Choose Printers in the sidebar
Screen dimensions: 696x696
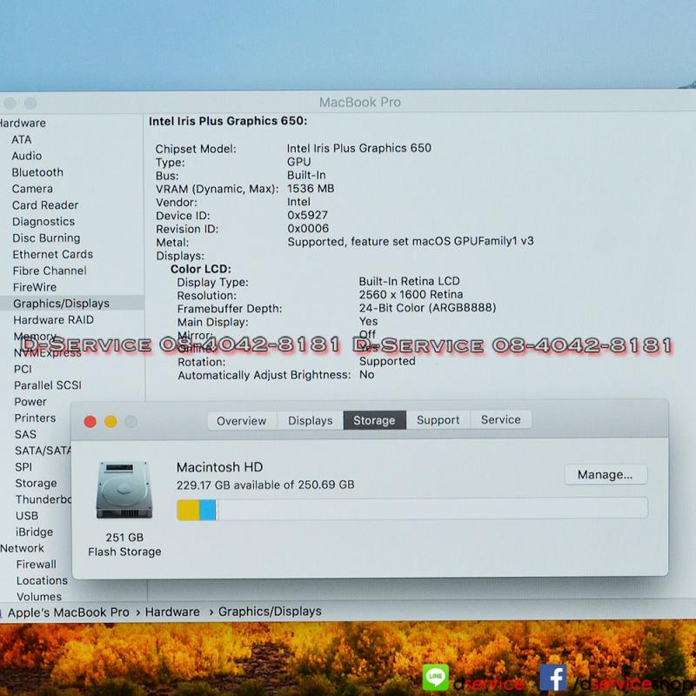point(35,418)
